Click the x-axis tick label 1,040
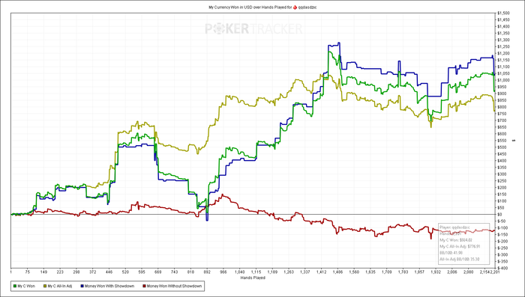Screen dimensions: 525x297 point(240,272)
